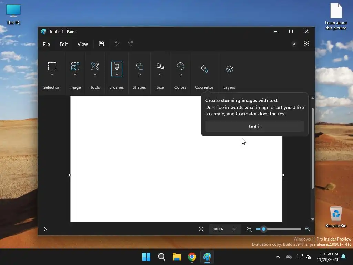The height and width of the screenshot is (265, 353).
Task: Click the Paint taskbar icon
Action: [x=207, y=257]
